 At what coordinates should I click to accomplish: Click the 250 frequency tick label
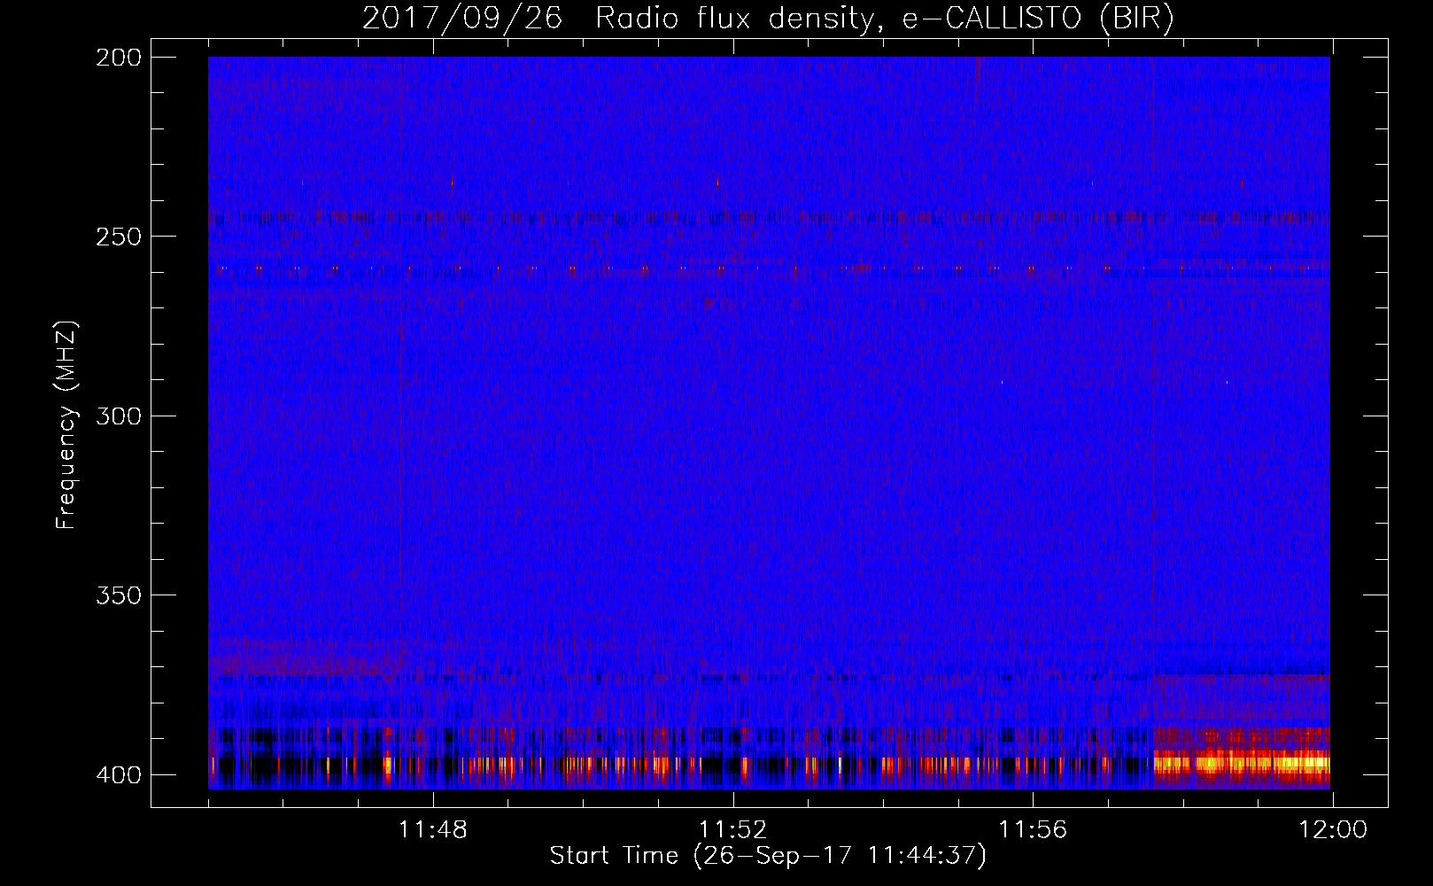click(x=118, y=237)
